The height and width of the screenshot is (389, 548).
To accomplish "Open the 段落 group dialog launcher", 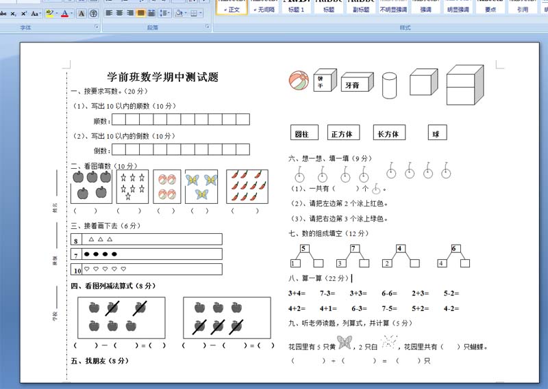I will (x=208, y=27).
